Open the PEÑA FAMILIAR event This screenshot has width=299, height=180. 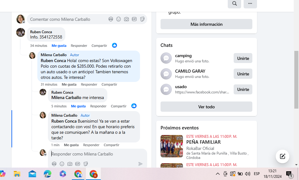(x=203, y=142)
